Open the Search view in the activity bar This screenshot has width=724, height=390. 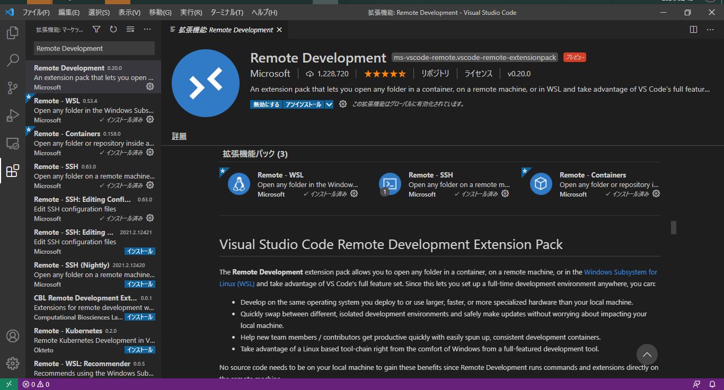(x=13, y=60)
